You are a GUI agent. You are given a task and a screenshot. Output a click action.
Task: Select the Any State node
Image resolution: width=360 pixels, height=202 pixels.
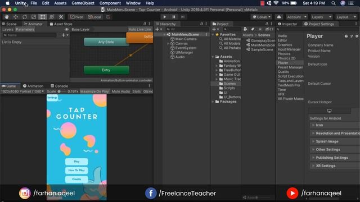(106, 42)
